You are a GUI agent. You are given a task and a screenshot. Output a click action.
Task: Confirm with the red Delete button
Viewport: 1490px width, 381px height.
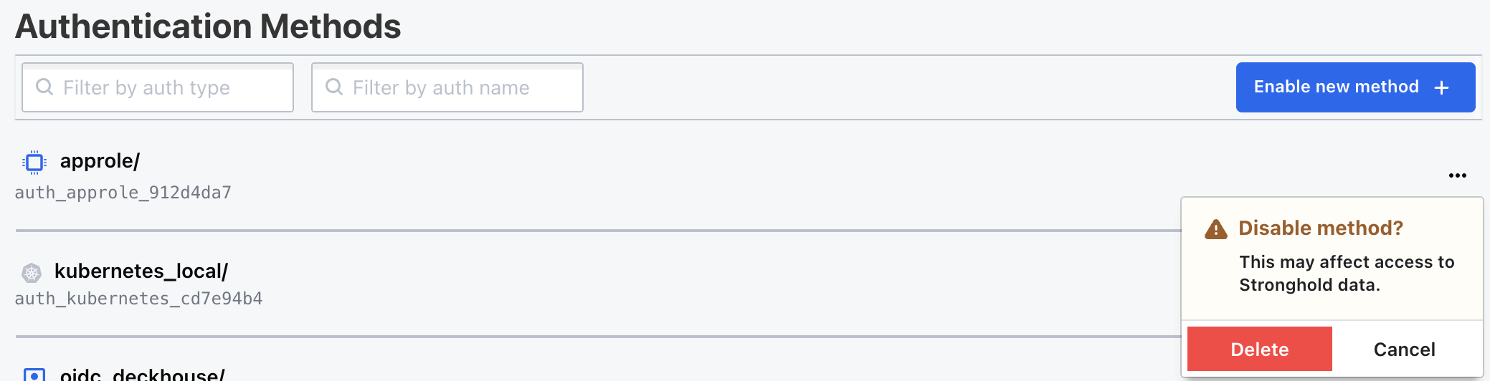(x=1259, y=349)
